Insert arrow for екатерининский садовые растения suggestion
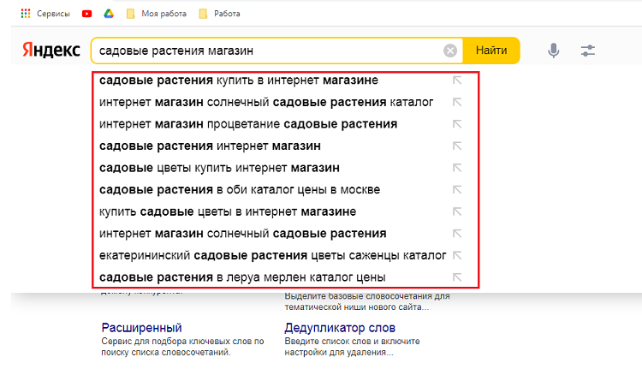The image size is (642, 375). (457, 255)
